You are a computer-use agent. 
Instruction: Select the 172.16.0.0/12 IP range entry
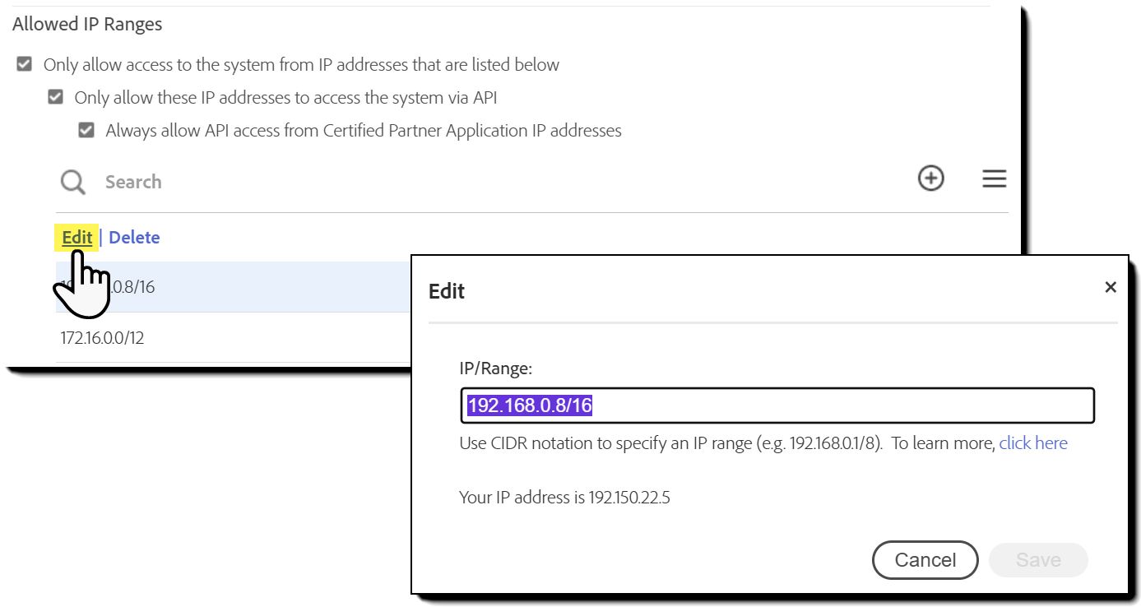point(101,337)
